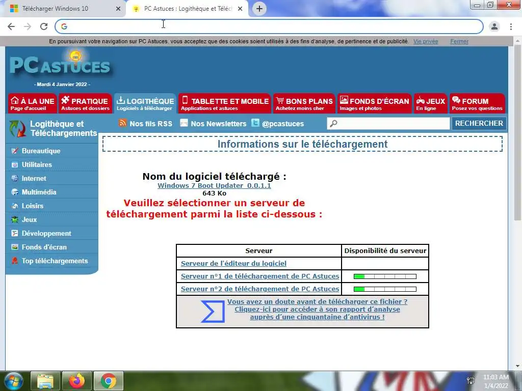This screenshot has height=391, width=522.
Task: Open the Pratique menu
Action: [85, 103]
